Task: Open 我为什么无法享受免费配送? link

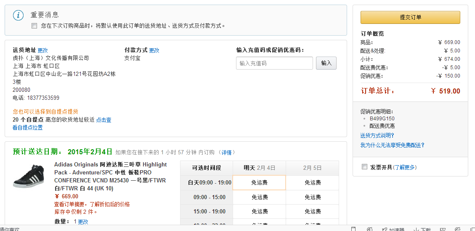Action: [x=392, y=145]
